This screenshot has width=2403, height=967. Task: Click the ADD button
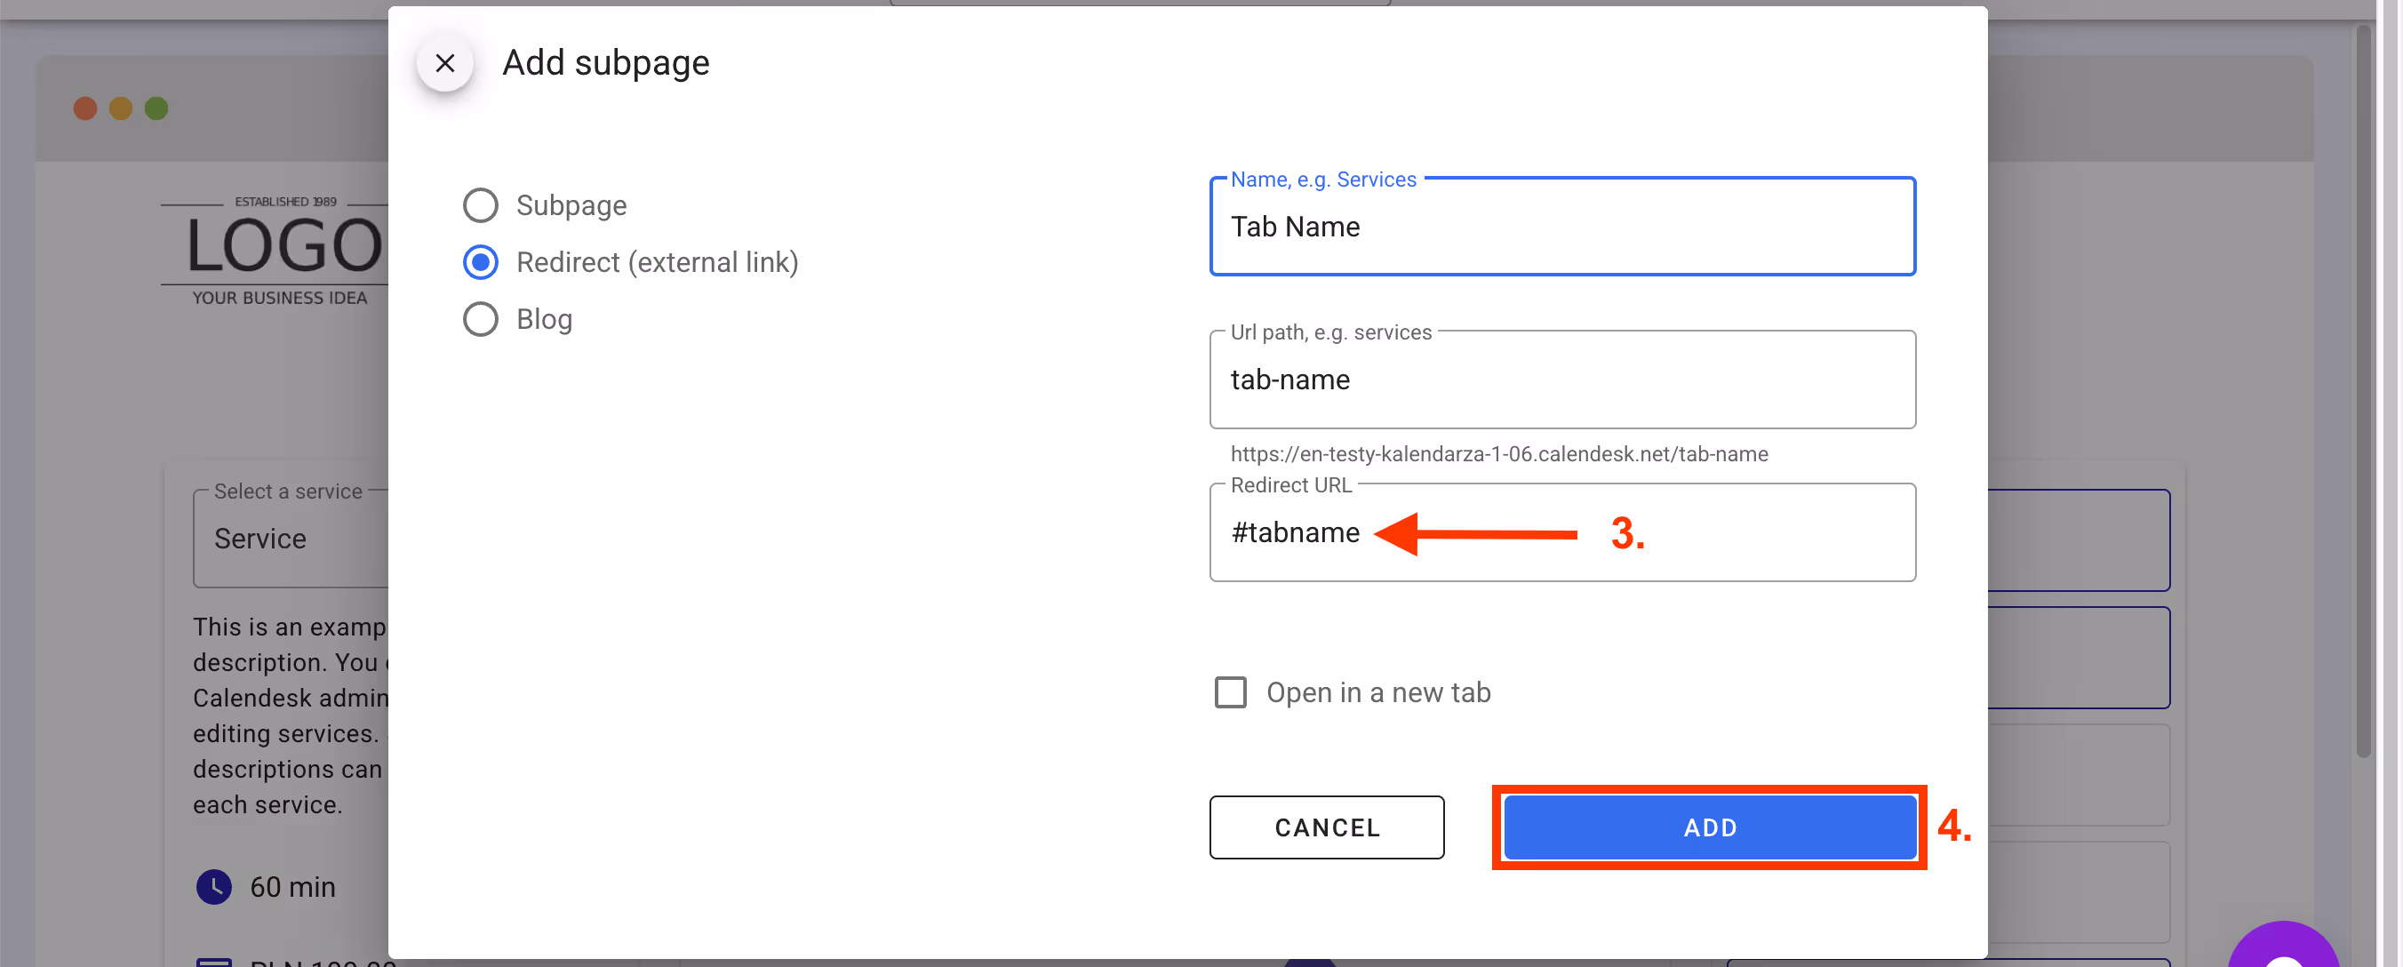click(x=1709, y=827)
